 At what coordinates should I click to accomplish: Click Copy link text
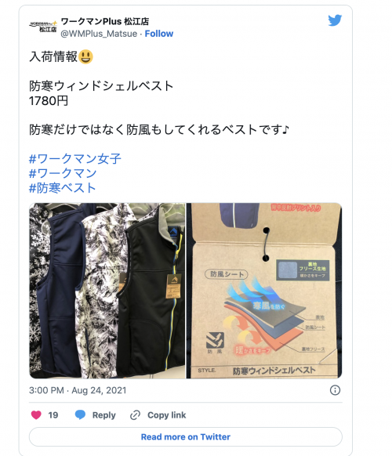click(x=166, y=415)
